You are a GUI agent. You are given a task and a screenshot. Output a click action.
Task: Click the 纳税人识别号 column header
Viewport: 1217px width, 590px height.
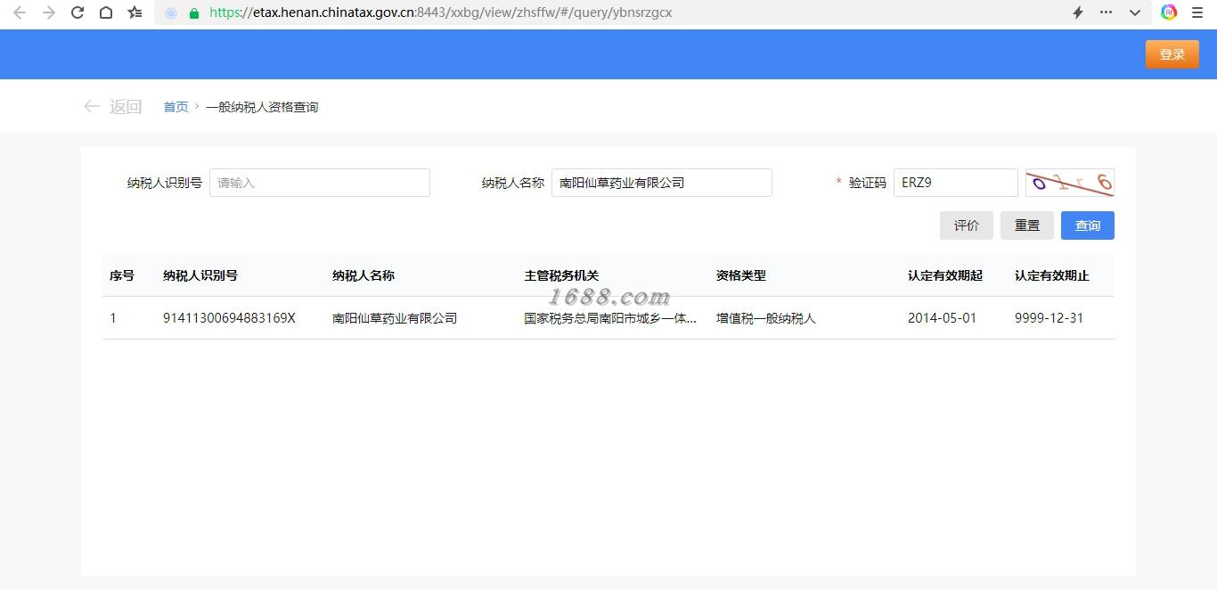(200, 275)
